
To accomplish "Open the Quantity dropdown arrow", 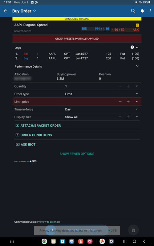I will coord(137,86).
